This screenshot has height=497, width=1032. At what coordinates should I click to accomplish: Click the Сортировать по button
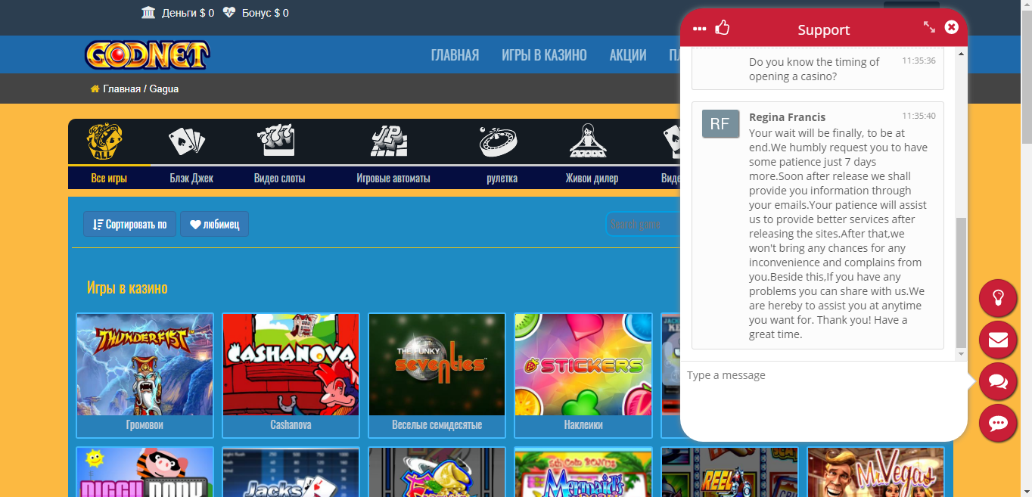click(129, 224)
